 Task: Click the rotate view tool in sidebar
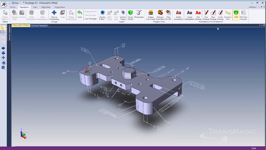(3, 48)
